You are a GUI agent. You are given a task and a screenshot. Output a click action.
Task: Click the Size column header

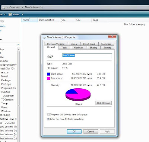click(x=83, y=20)
